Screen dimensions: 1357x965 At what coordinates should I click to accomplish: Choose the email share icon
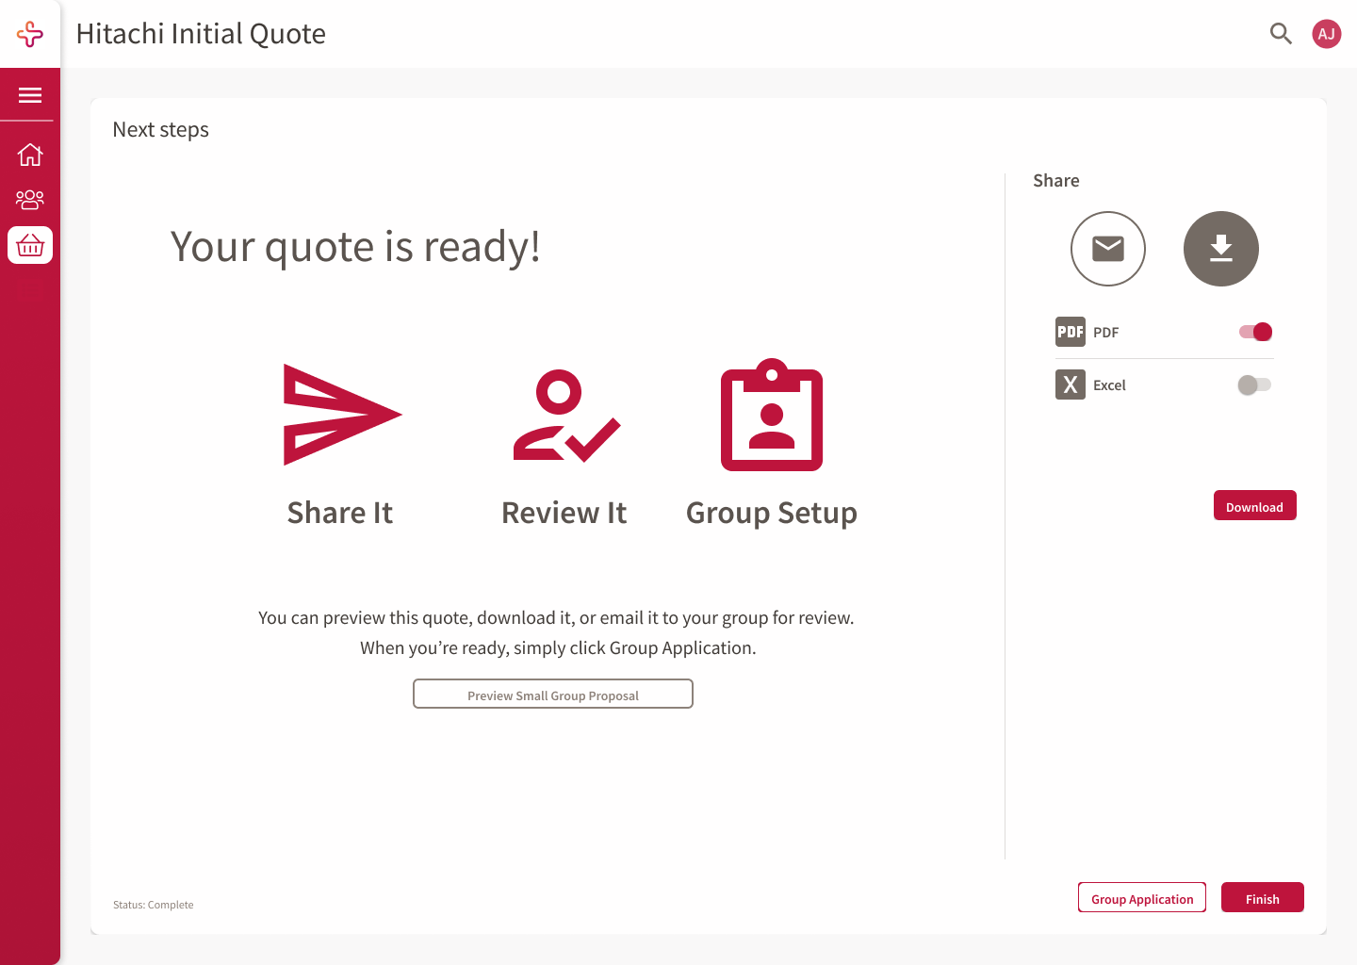(x=1108, y=249)
